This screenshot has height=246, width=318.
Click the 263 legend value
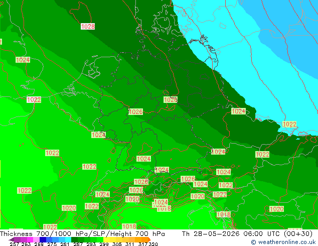pyautogui.click(x=26, y=244)
